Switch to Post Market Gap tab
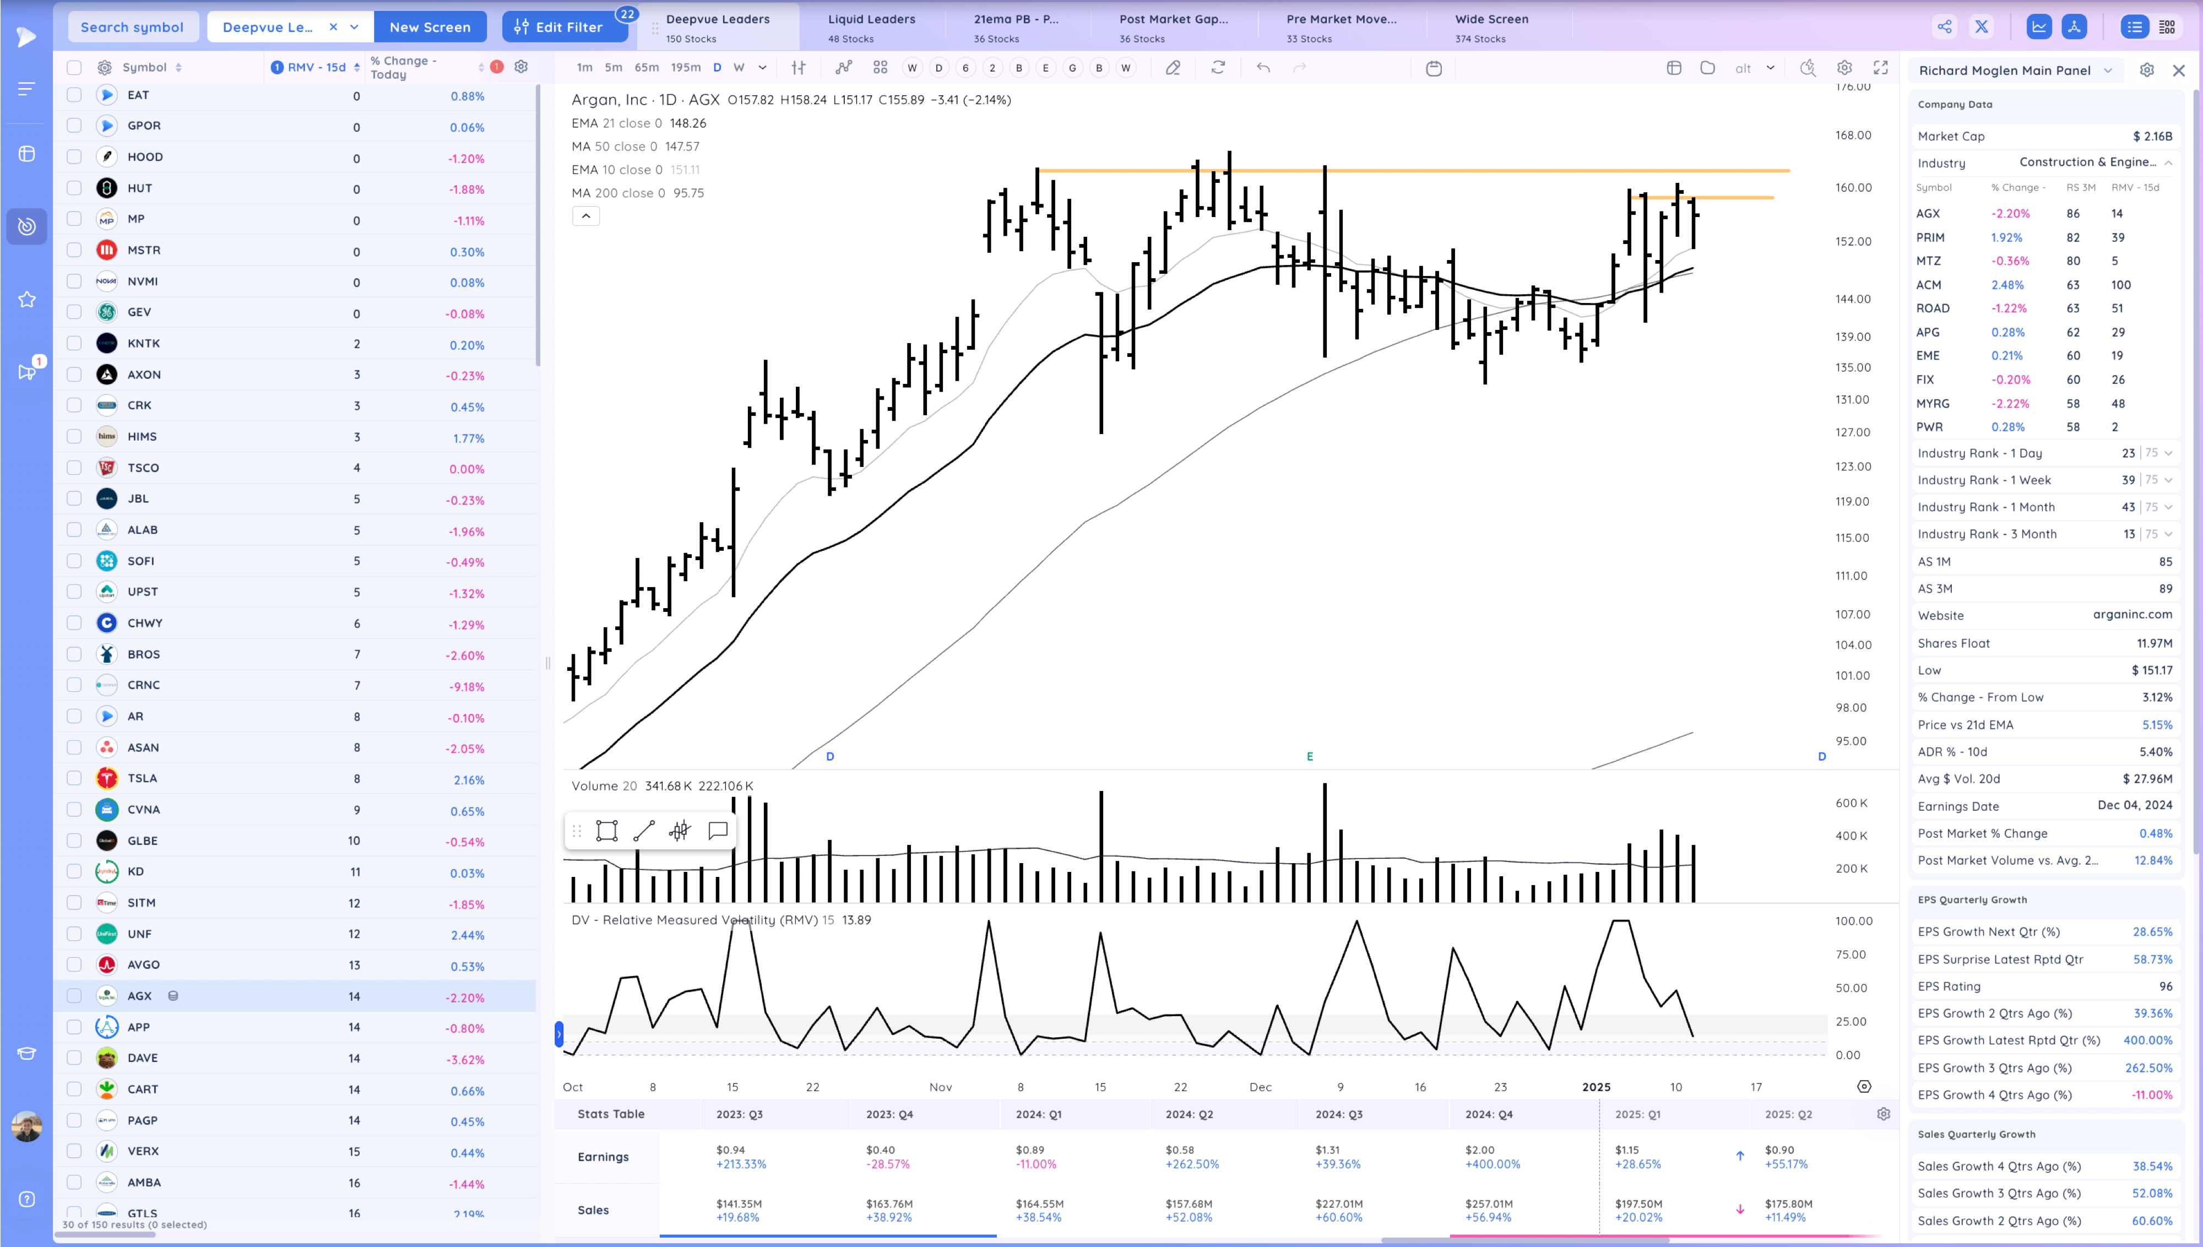2203x1247 pixels. click(x=1174, y=28)
